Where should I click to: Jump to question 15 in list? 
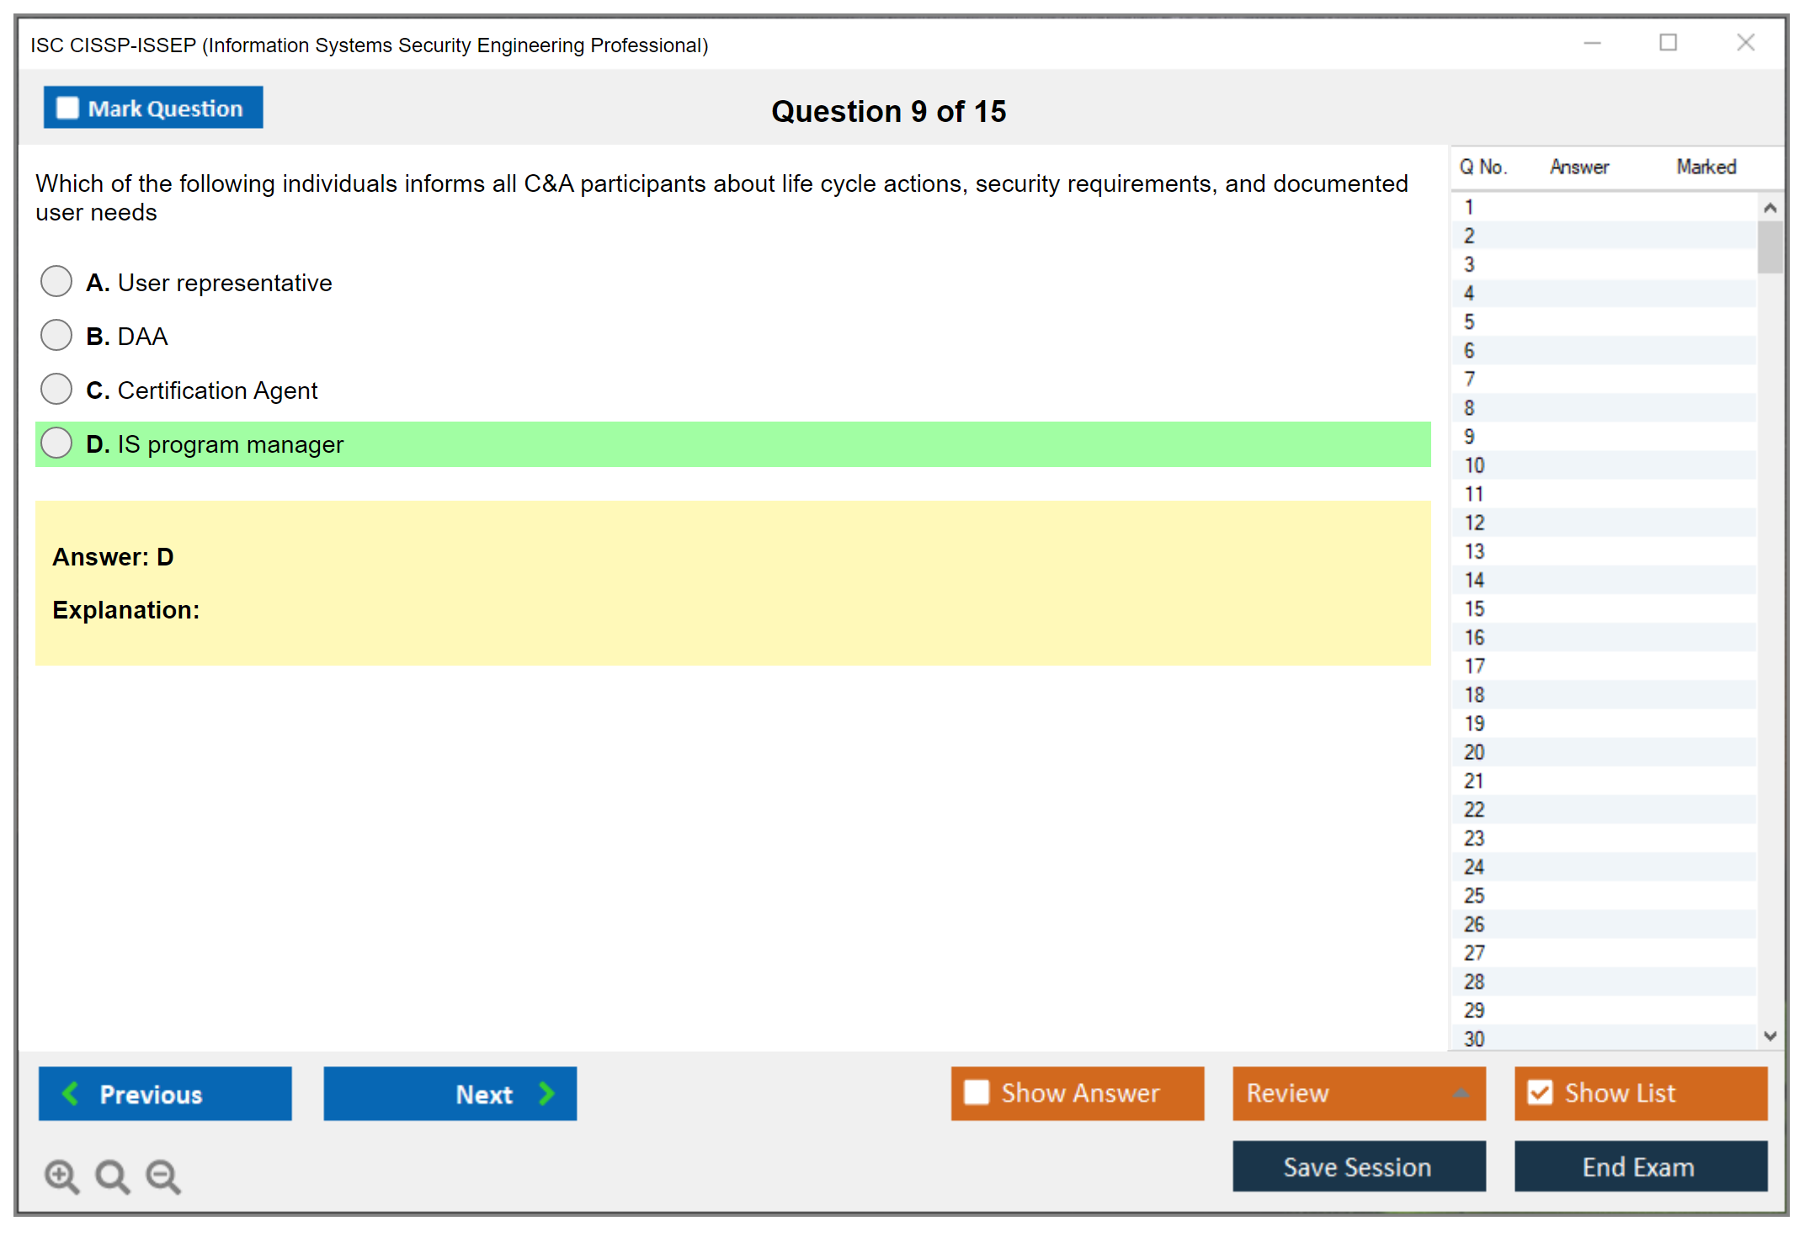[1474, 608]
